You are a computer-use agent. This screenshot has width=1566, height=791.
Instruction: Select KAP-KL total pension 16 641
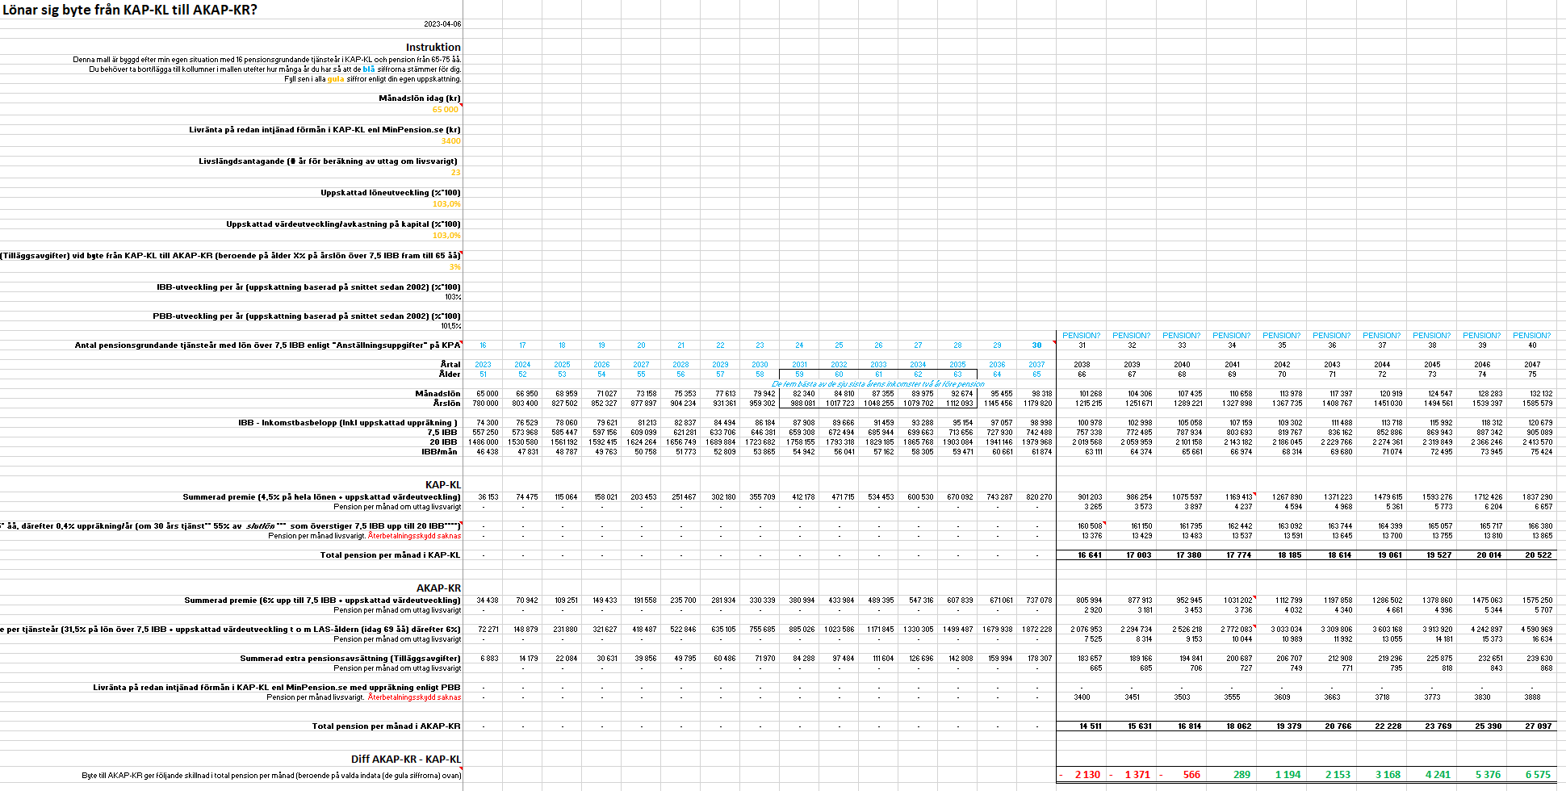pos(1089,555)
